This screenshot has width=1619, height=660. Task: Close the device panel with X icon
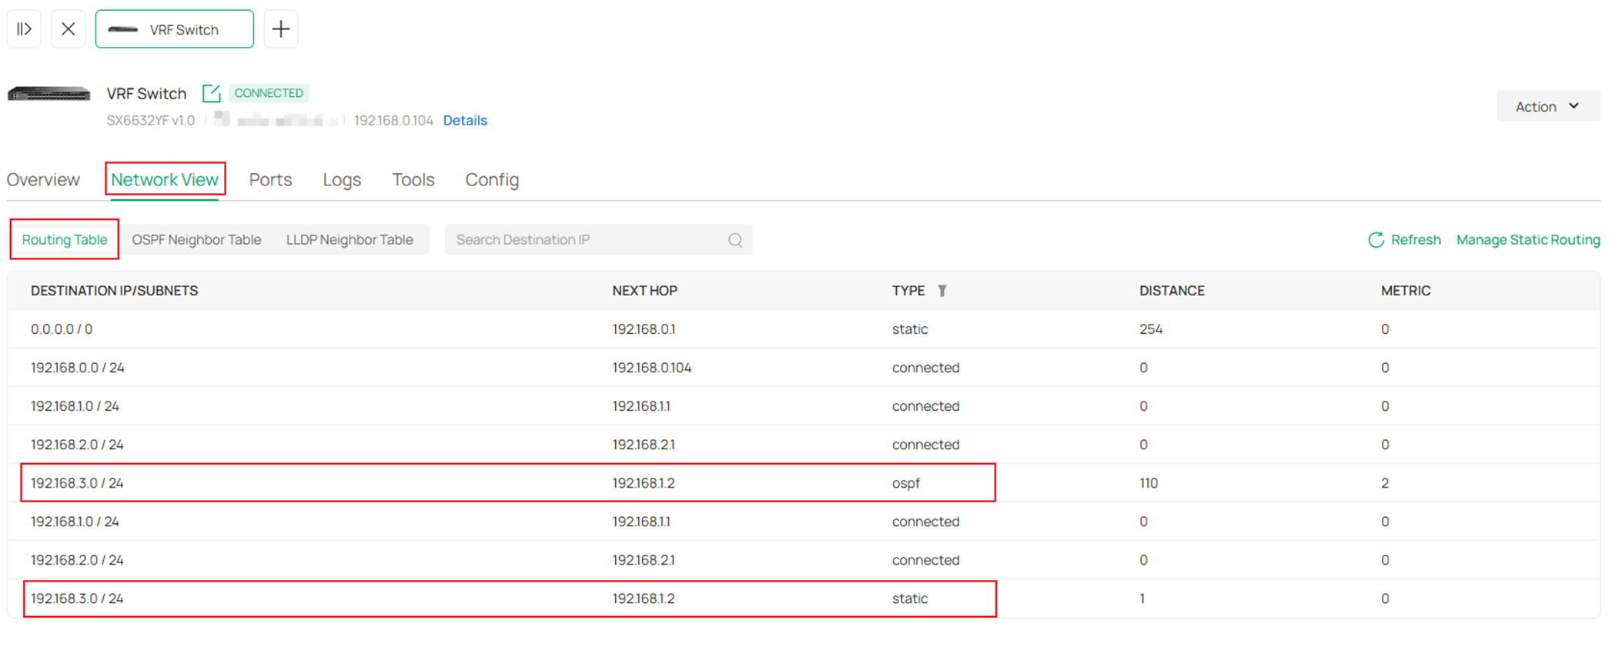point(68,29)
